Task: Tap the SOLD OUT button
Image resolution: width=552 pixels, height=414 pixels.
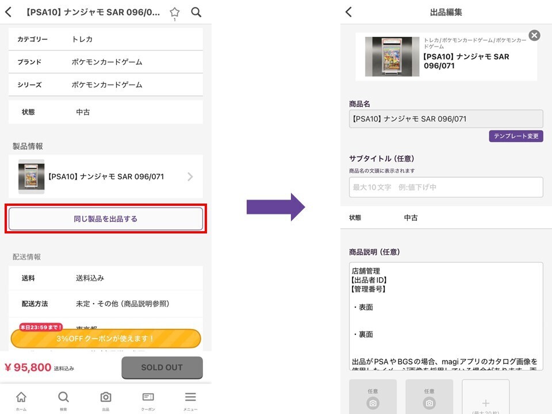Action: 162,367
